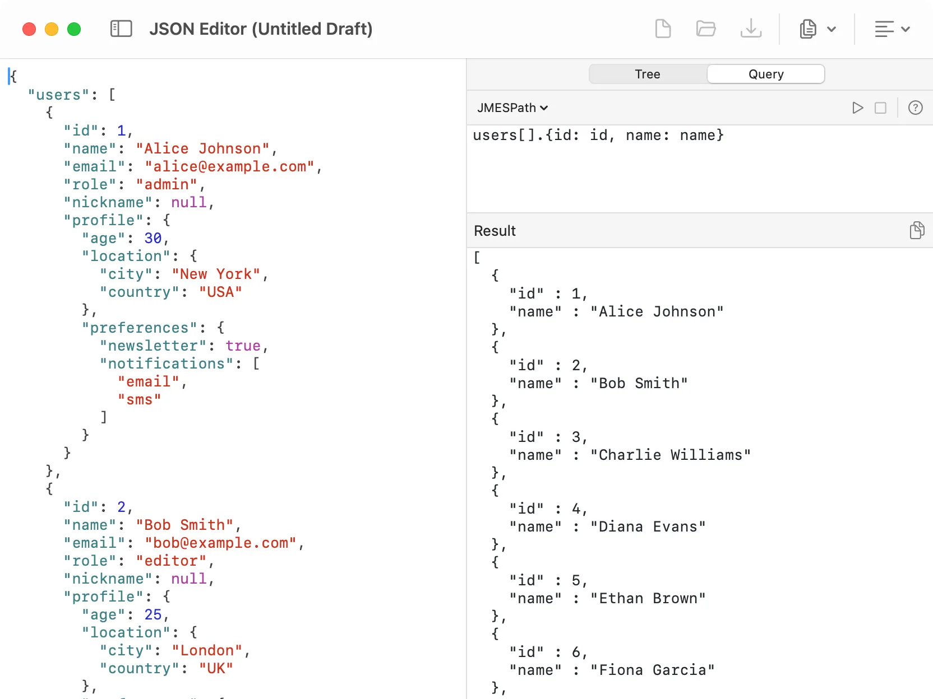Enable fullscreen with the green traffic light
Image resolution: width=933 pixels, height=699 pixels.
pyautogui.click(x=74, y=29)
